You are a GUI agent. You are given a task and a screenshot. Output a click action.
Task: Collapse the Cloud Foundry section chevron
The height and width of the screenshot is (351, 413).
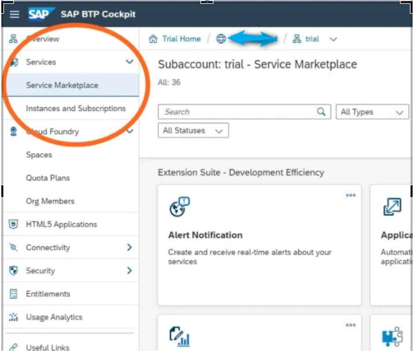click(130, 131)
